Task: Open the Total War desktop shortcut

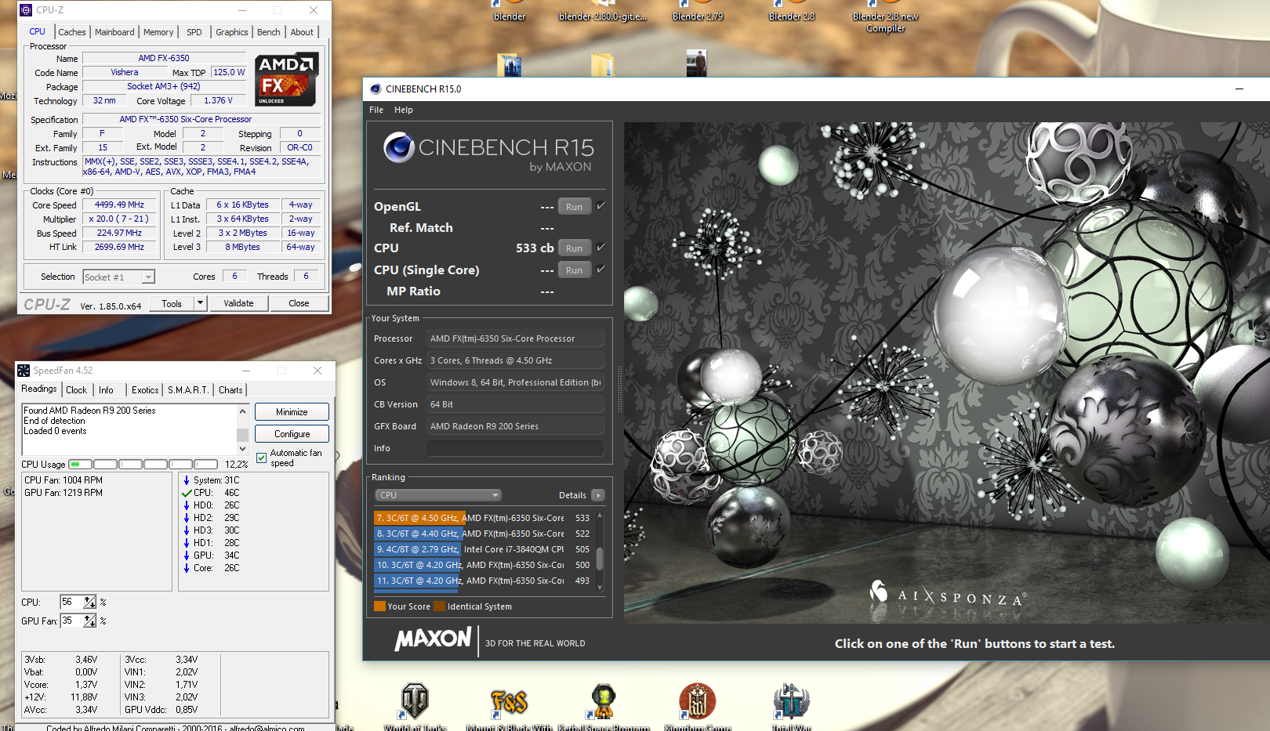Action: click(x=791, y=706)
